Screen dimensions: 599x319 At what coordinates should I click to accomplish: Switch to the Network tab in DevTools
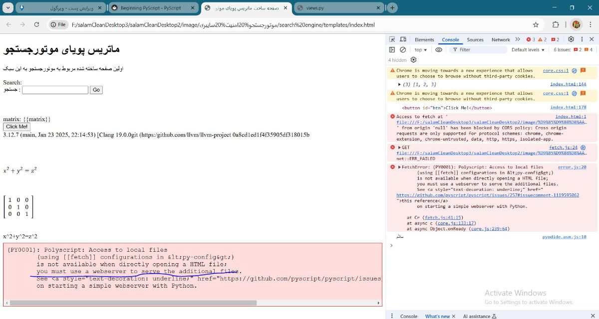click(x=500, y=39)
